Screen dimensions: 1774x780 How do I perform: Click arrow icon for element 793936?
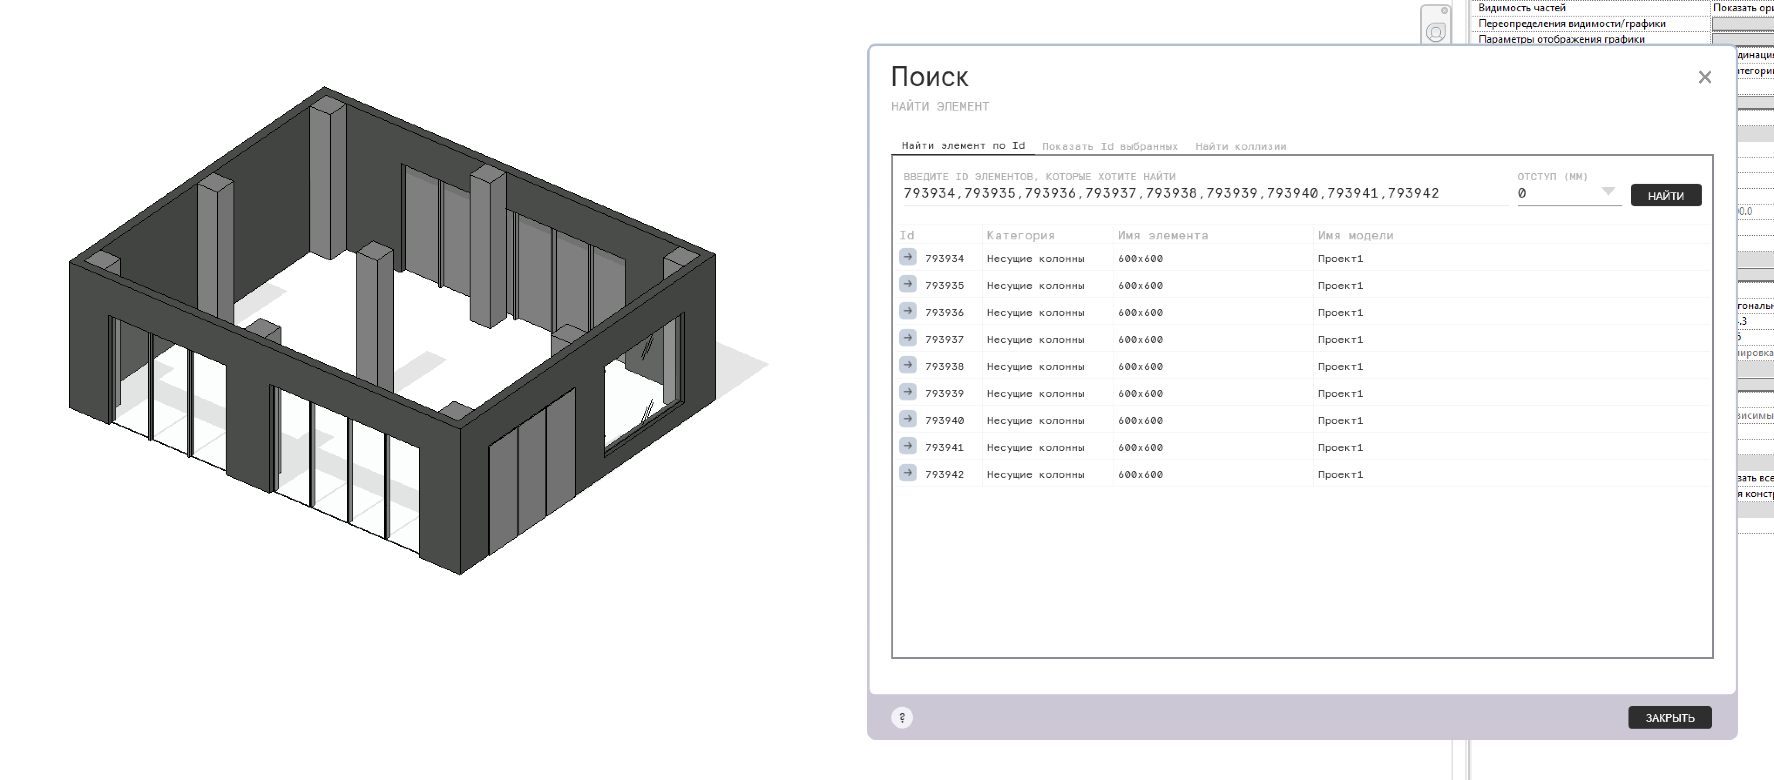coord(907,311)
